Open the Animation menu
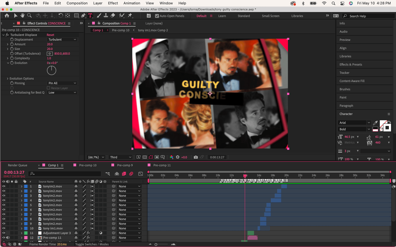This screenshot has width=396, height=247. [x=132, y=3]
